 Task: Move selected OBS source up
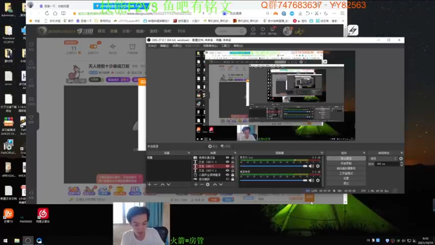click(215, 185)
